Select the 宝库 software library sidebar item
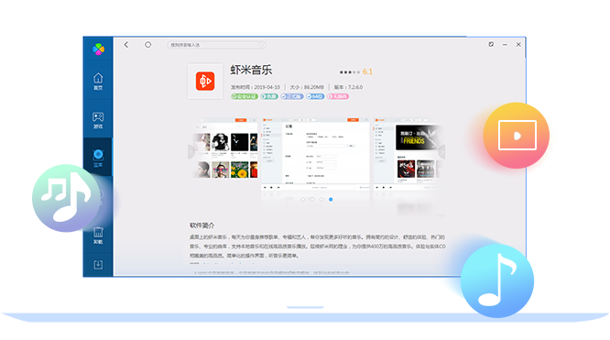This screenshot has height=340, width=610. [98, 158]
